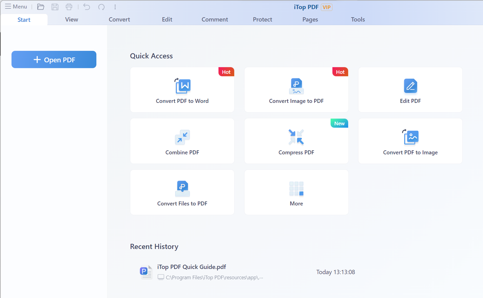Click the Edit PDF pencil icon
Image resolution: width=483 pixels, height=298 pixels.
pyautogui.click(x=411, y=86)
